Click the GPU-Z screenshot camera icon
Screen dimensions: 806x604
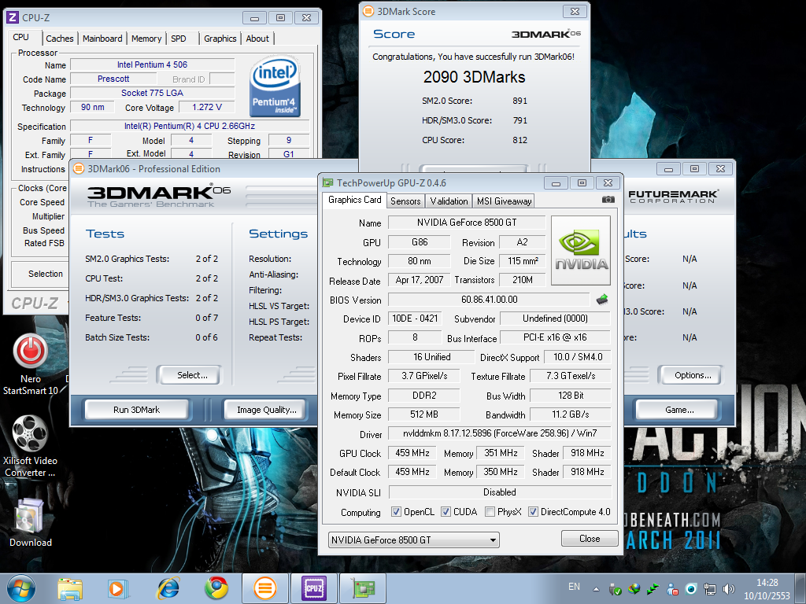point(608,199)
